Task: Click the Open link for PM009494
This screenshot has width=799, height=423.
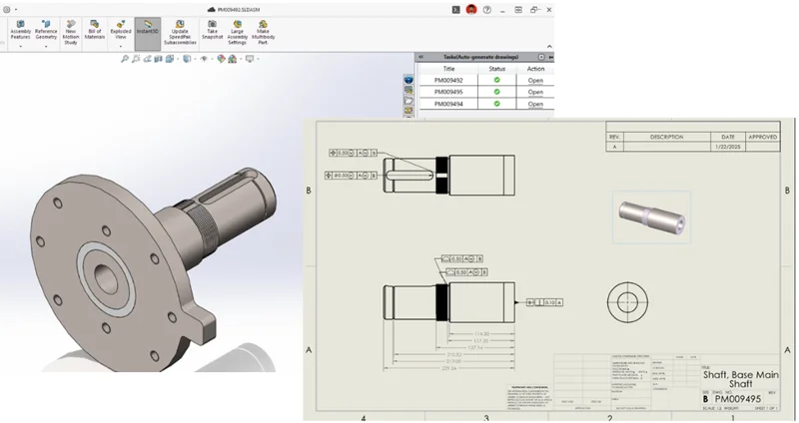Action: [x=535, y=104]
